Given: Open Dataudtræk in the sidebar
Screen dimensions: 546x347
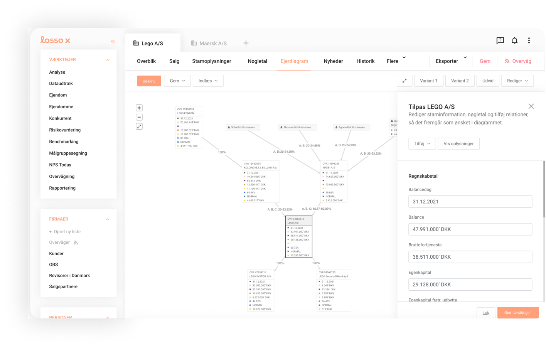Looking at the screenshot, I should (61, 83).
